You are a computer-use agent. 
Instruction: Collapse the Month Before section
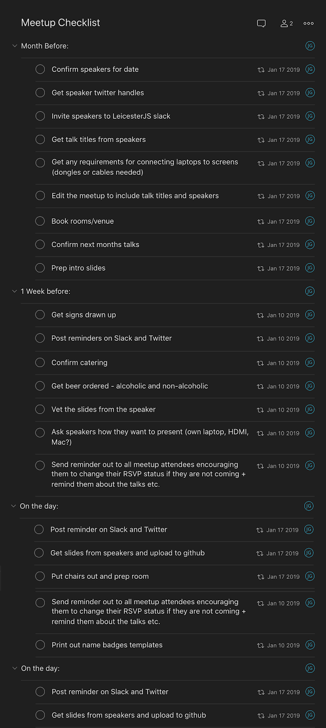click(x=15, y=46)
